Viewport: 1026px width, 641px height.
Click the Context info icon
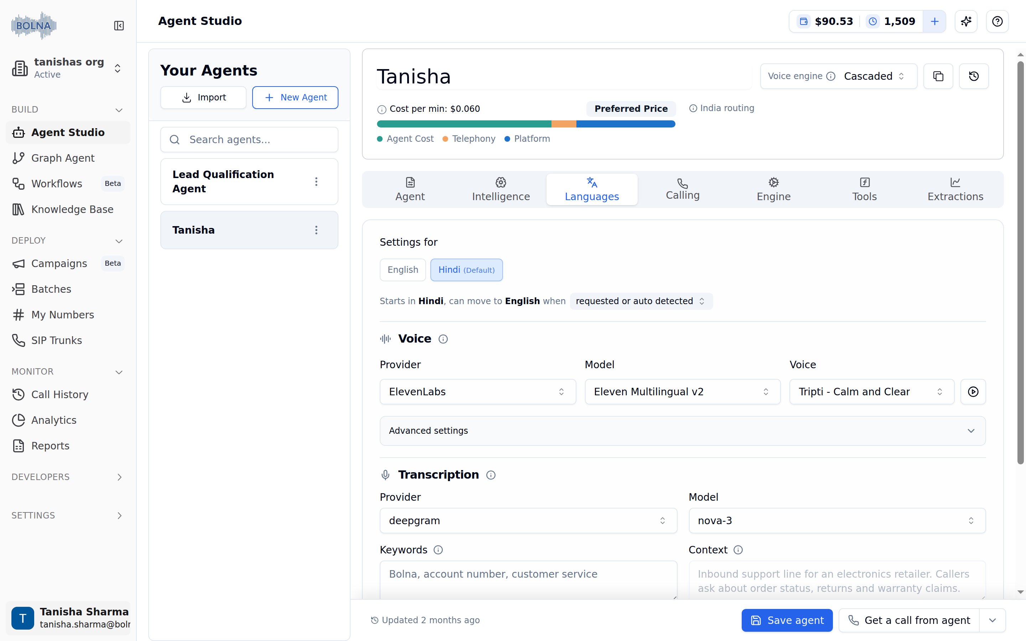click(738, 550)
